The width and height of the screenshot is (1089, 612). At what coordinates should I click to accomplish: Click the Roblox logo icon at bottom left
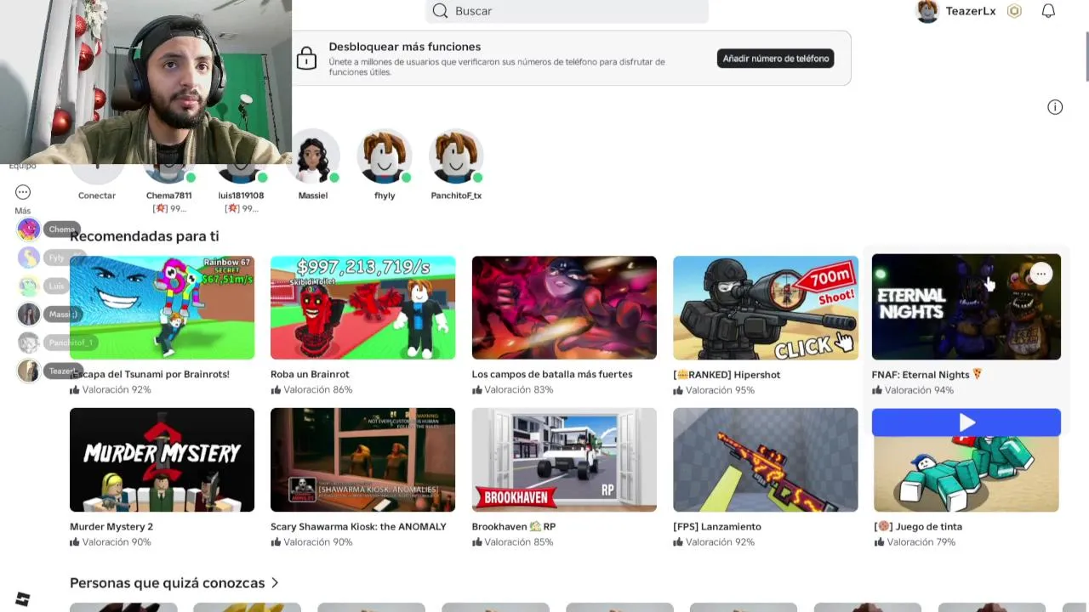click(x=23, y=599)
